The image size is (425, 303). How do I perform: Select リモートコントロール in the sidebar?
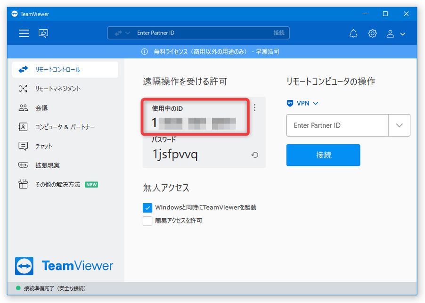65,69
